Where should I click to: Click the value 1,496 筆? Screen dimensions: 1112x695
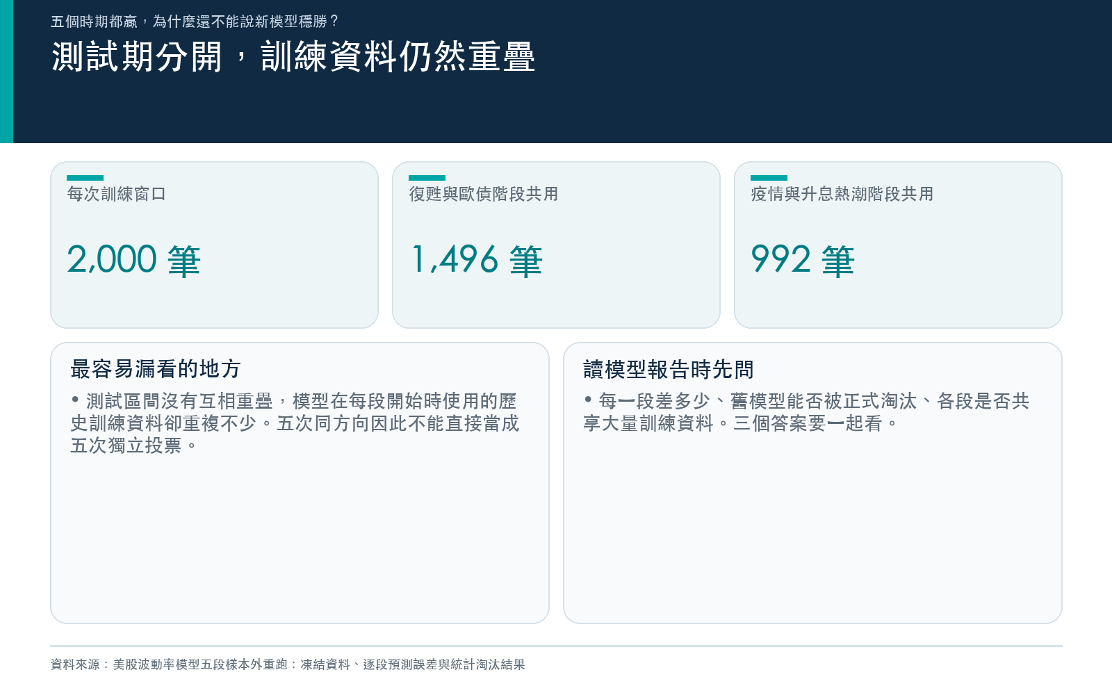pyautogui.click(x=476, y=261)
